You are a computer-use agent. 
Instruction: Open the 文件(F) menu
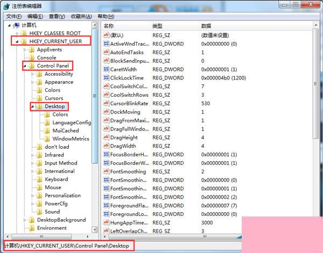14,16
